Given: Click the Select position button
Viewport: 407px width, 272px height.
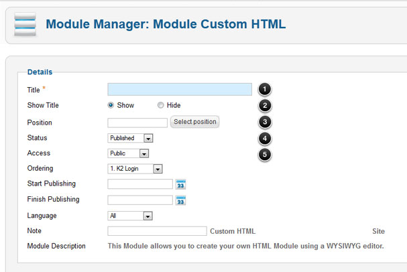Looking at the screenshot, I should point(194,122).
